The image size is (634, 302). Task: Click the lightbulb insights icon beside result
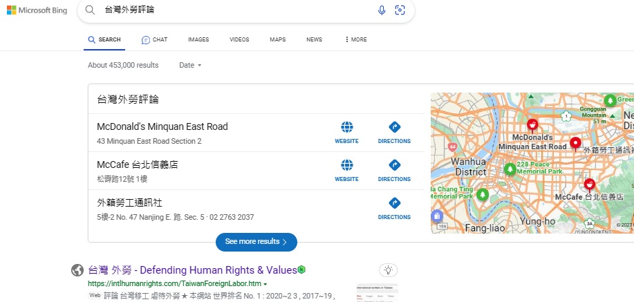pos(389,270)
